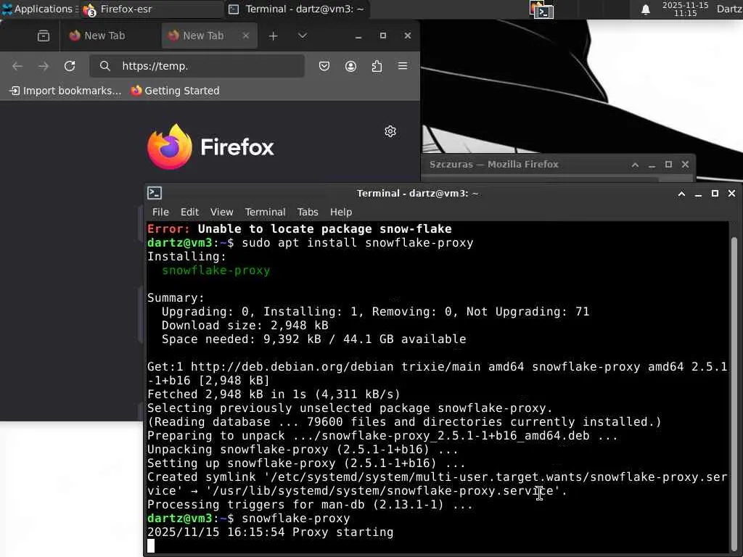Image resolution: width=743 pixels, height=557 pixels.
Task: Close the Szczuras Mozilla Firefox window
Action: [685, 165]
